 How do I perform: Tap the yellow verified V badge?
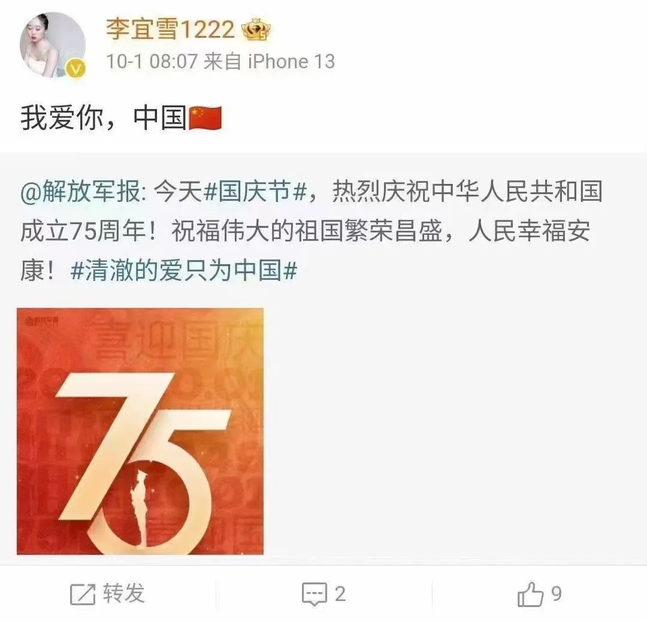pos(76,69)
